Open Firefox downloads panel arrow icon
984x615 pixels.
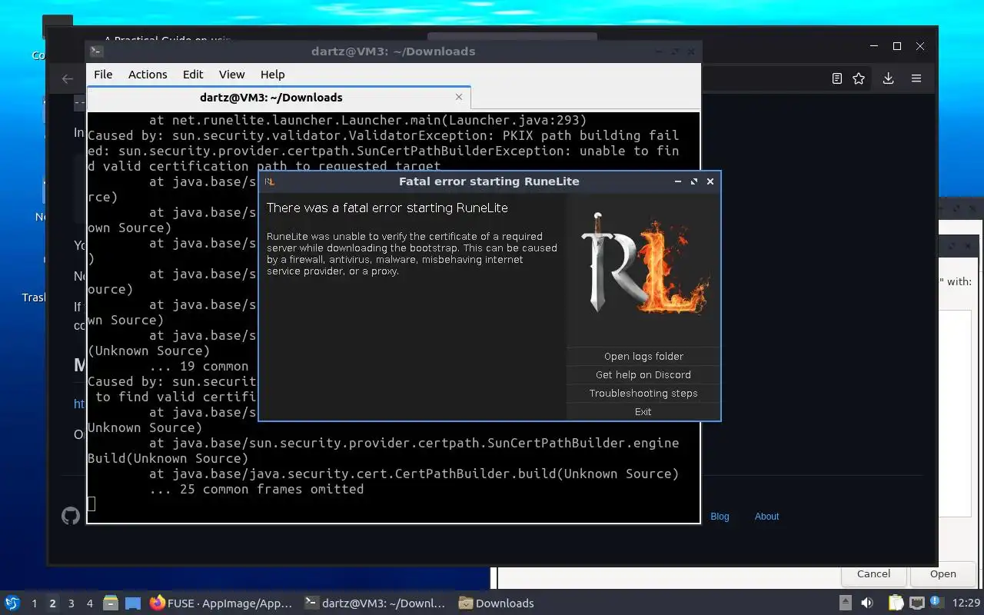tap(888, 78)
